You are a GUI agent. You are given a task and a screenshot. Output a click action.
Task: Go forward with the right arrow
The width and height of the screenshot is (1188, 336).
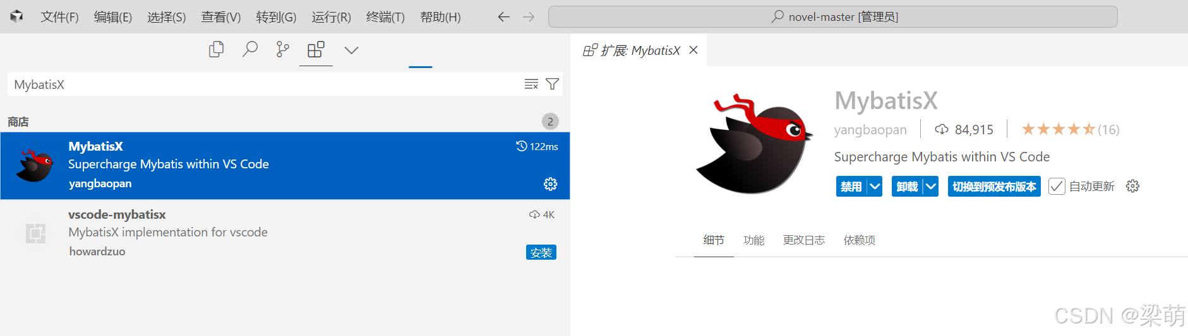pos(529,17)
